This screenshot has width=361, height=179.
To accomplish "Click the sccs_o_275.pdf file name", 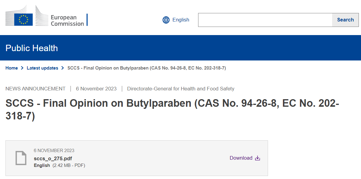I will [53, 158].
